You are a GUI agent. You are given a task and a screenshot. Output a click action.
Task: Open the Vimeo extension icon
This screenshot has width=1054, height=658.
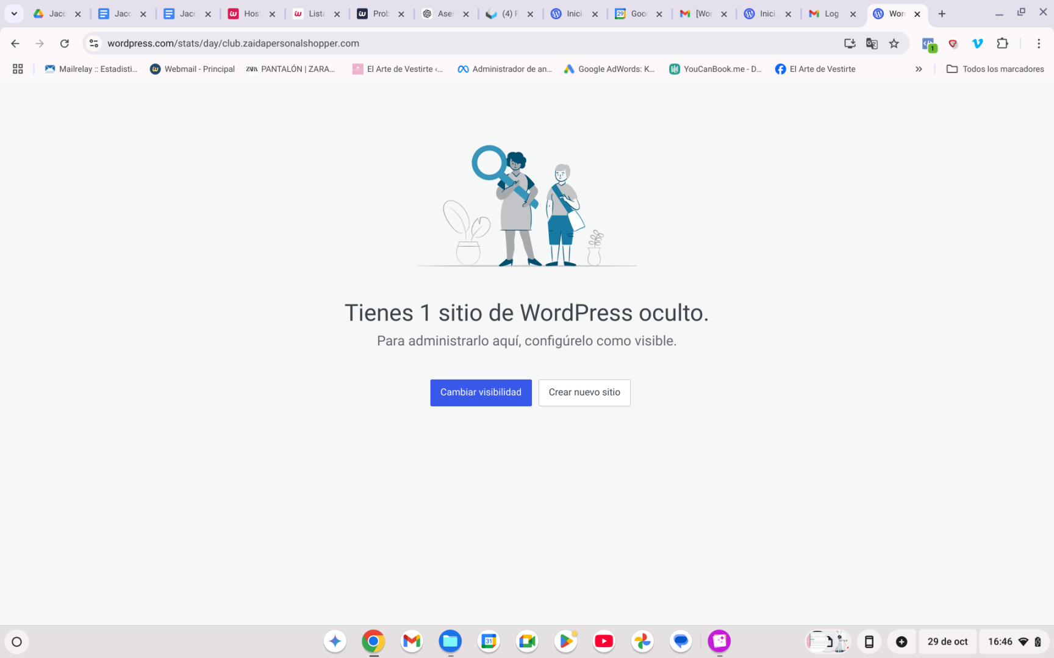(978, 43)
